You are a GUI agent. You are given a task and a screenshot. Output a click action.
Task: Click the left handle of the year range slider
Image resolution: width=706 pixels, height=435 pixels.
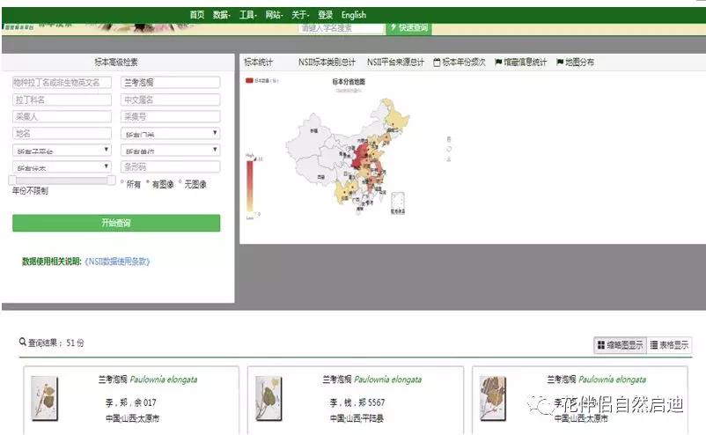[x=12, y=181]
